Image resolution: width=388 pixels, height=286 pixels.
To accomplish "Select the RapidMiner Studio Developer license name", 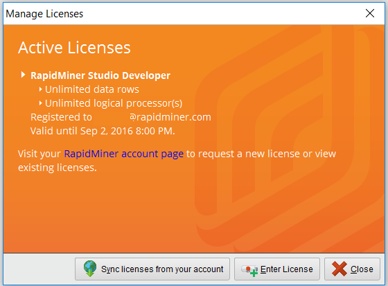I will [x=100, y=75].
